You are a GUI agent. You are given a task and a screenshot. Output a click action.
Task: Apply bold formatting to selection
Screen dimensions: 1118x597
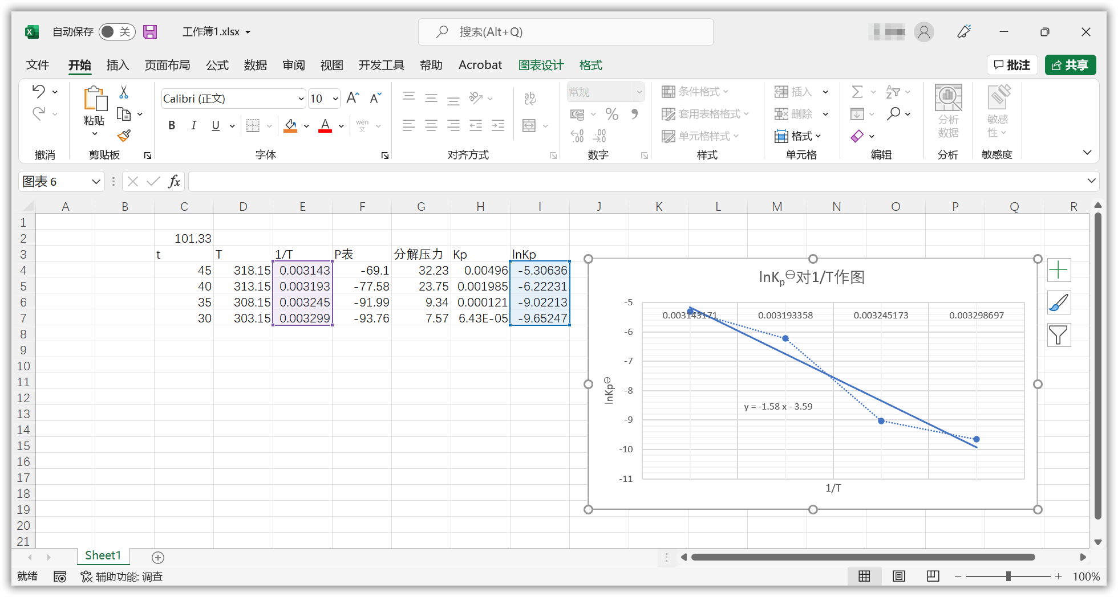[172, 125]
